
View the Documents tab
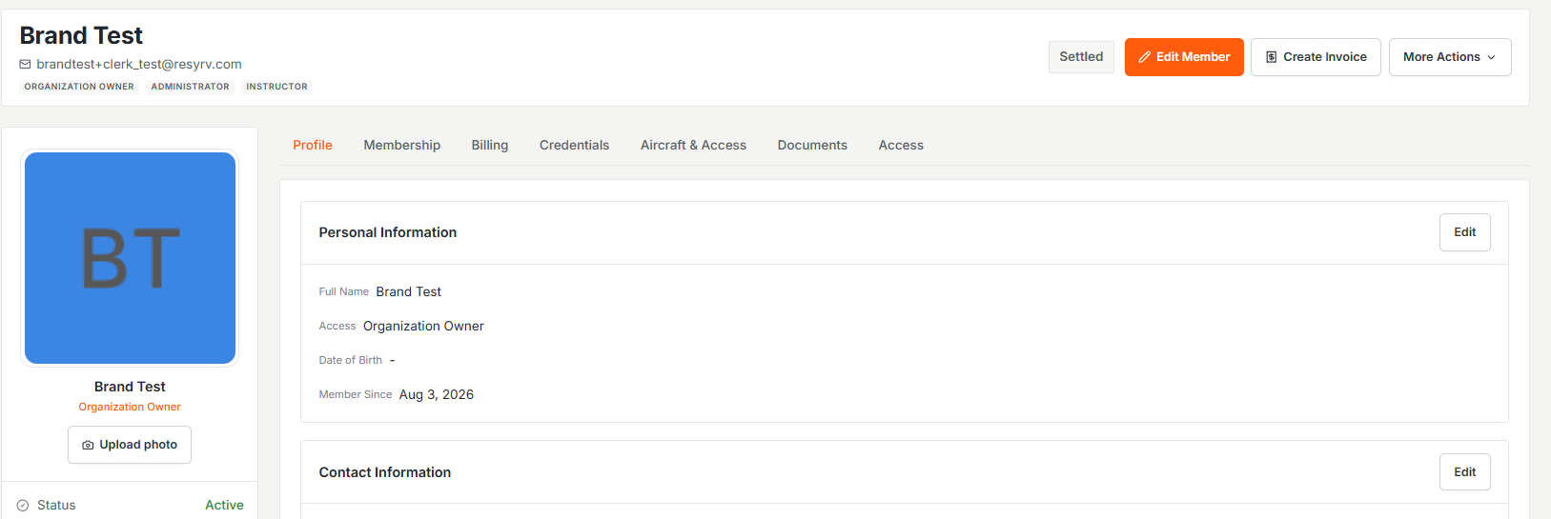pyautogui.click(x=812, y=145)
